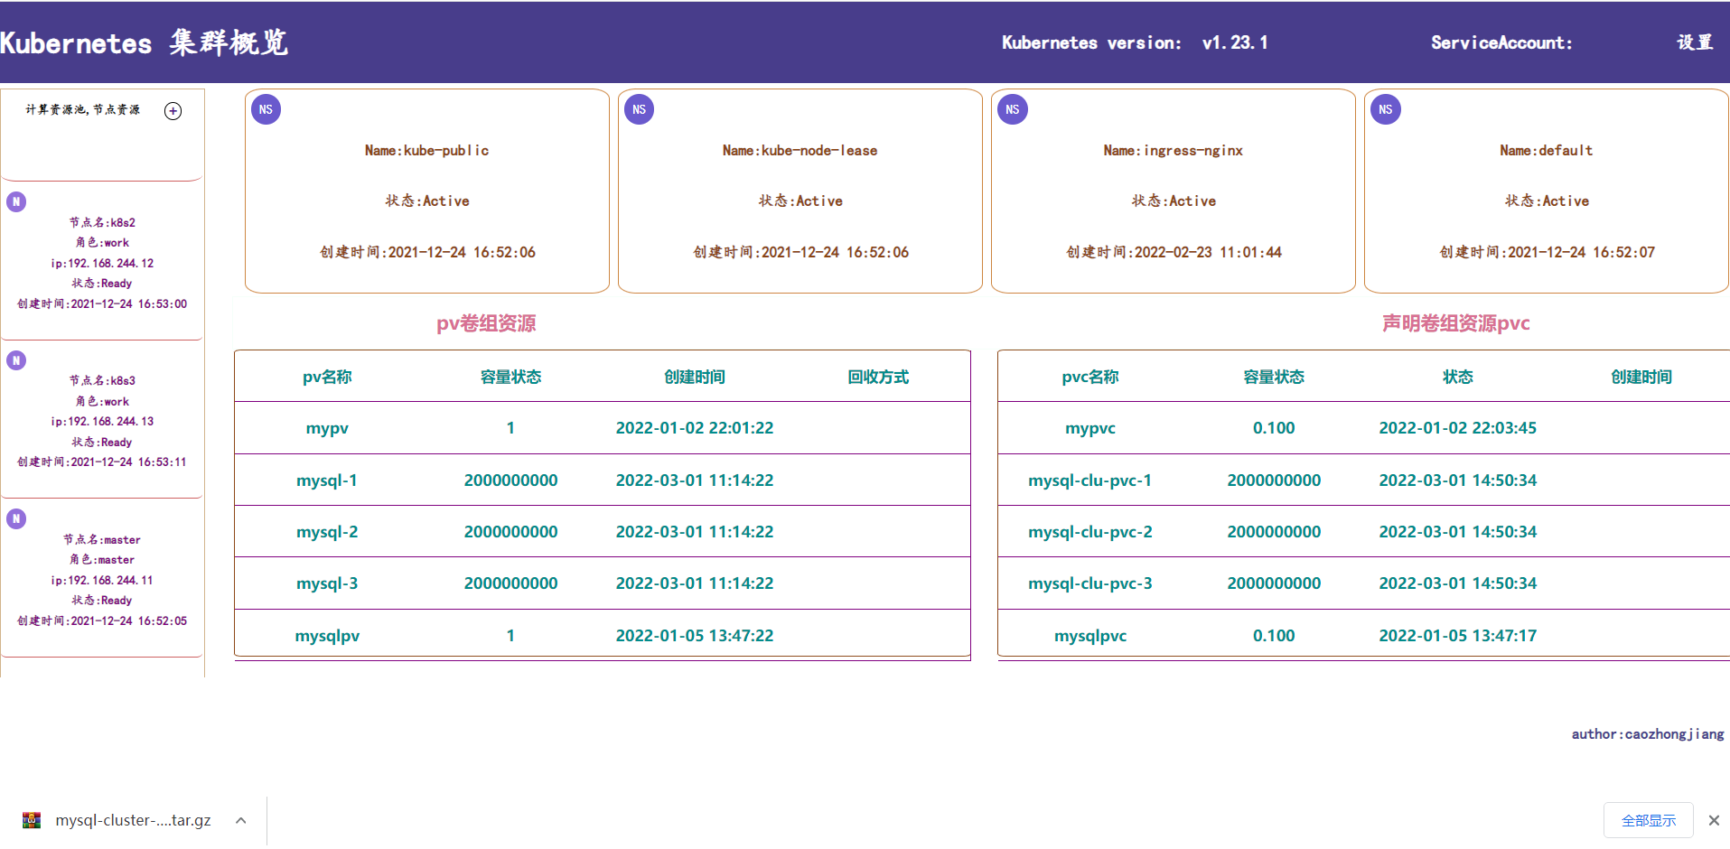Click 回收方式 column header
Screen dimensions: 1730x849
[x=878, y=377]
